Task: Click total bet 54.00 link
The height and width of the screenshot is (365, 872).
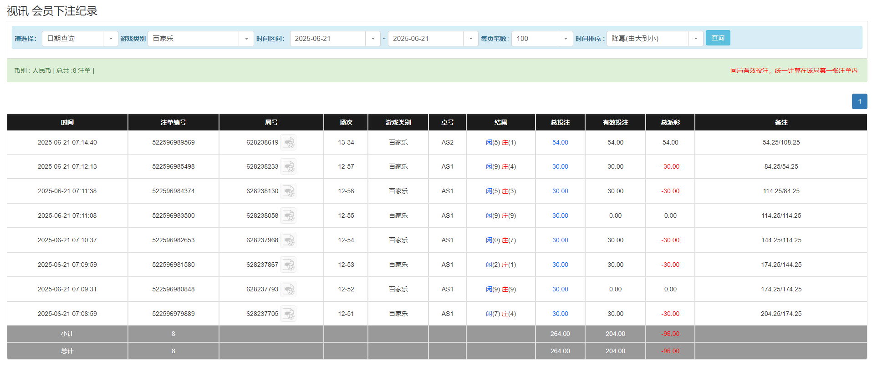Action: click(560, 143)
